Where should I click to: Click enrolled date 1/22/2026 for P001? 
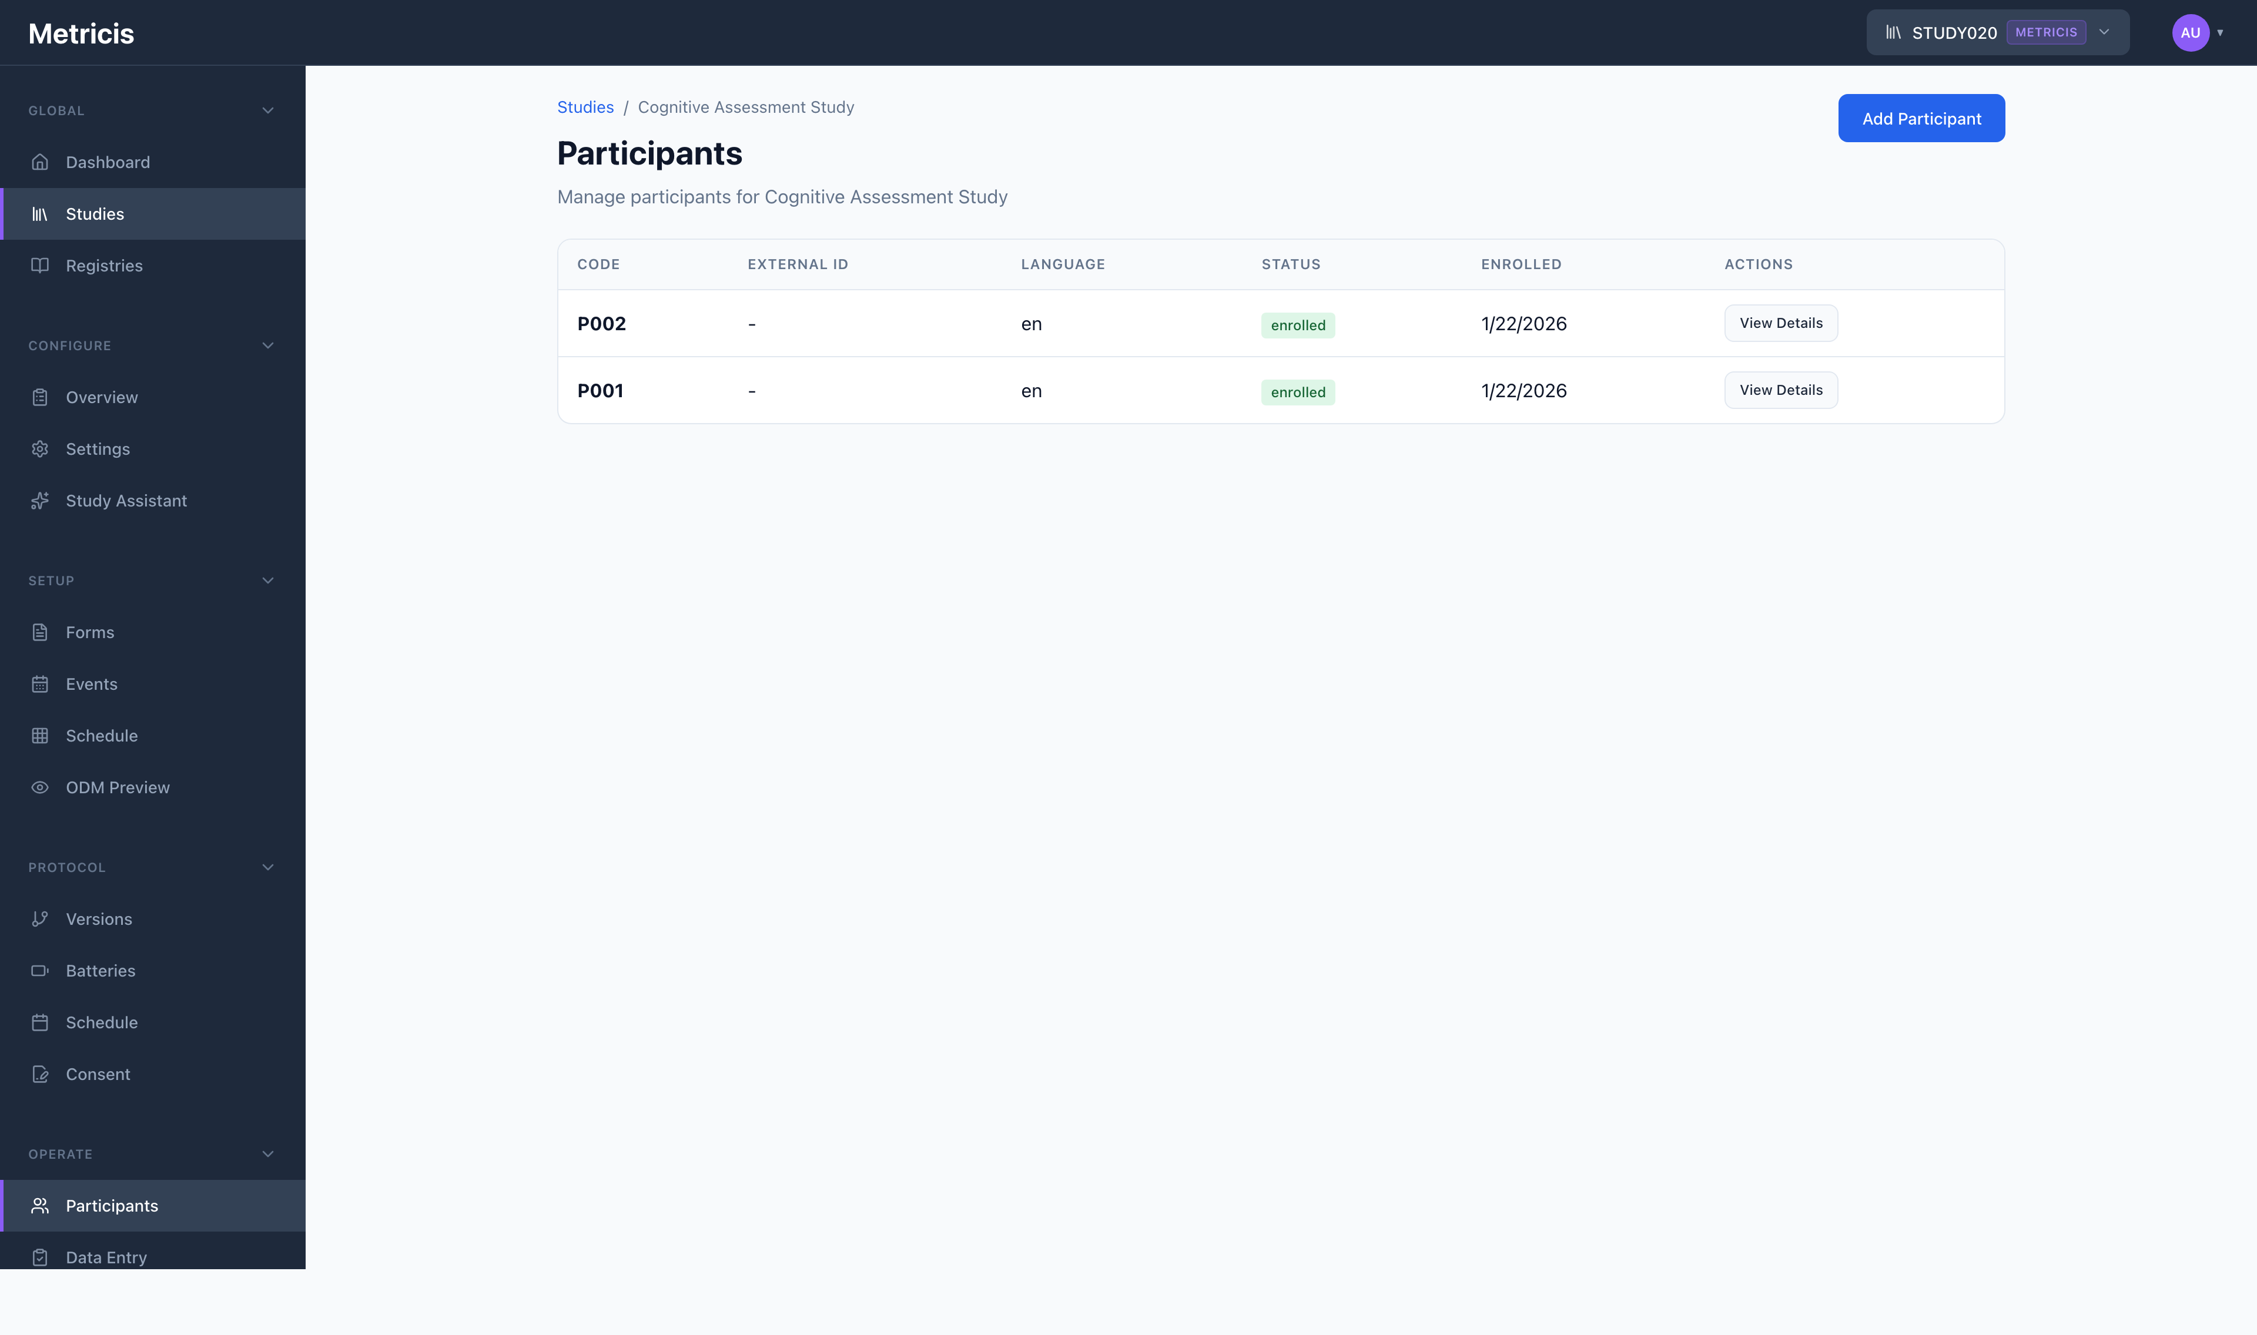(x=1524, y=390)
